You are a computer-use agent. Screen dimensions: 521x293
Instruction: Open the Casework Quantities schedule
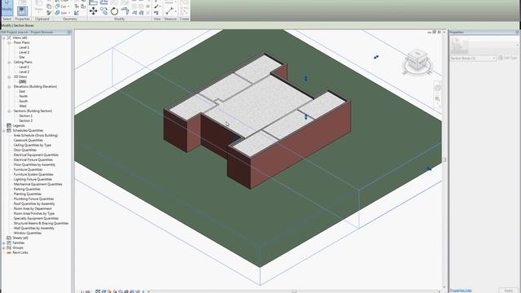click(x=28, y=140)
